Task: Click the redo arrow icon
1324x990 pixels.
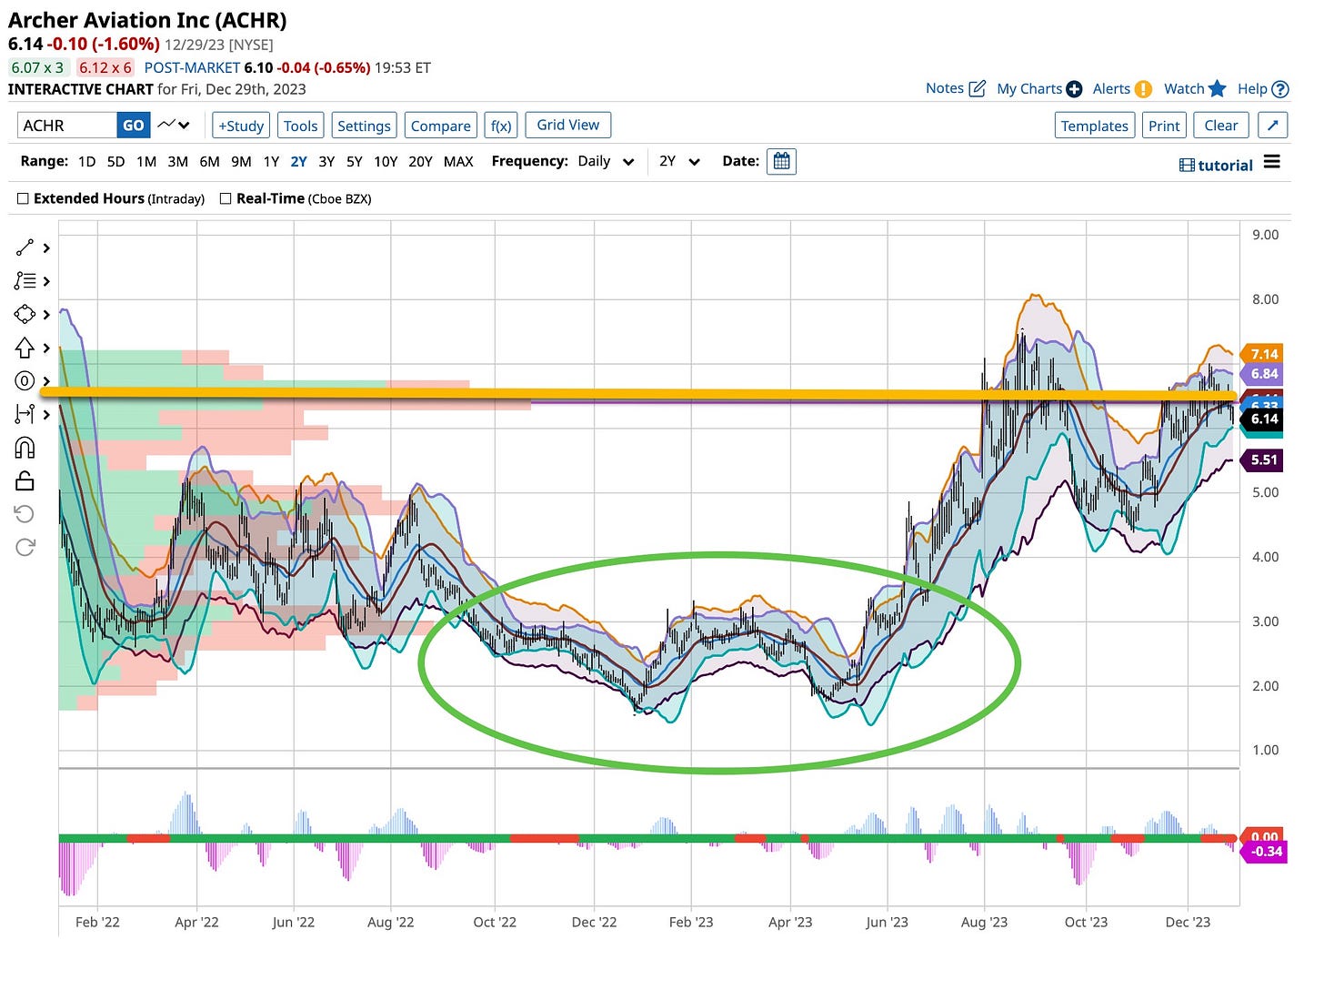Action: 25,547
